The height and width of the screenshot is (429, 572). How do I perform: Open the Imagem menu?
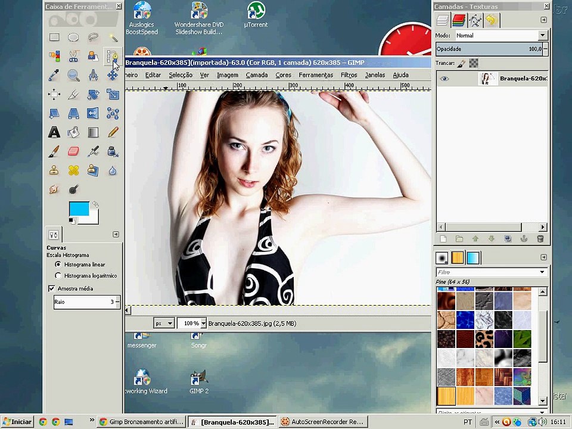coord(227,75)
